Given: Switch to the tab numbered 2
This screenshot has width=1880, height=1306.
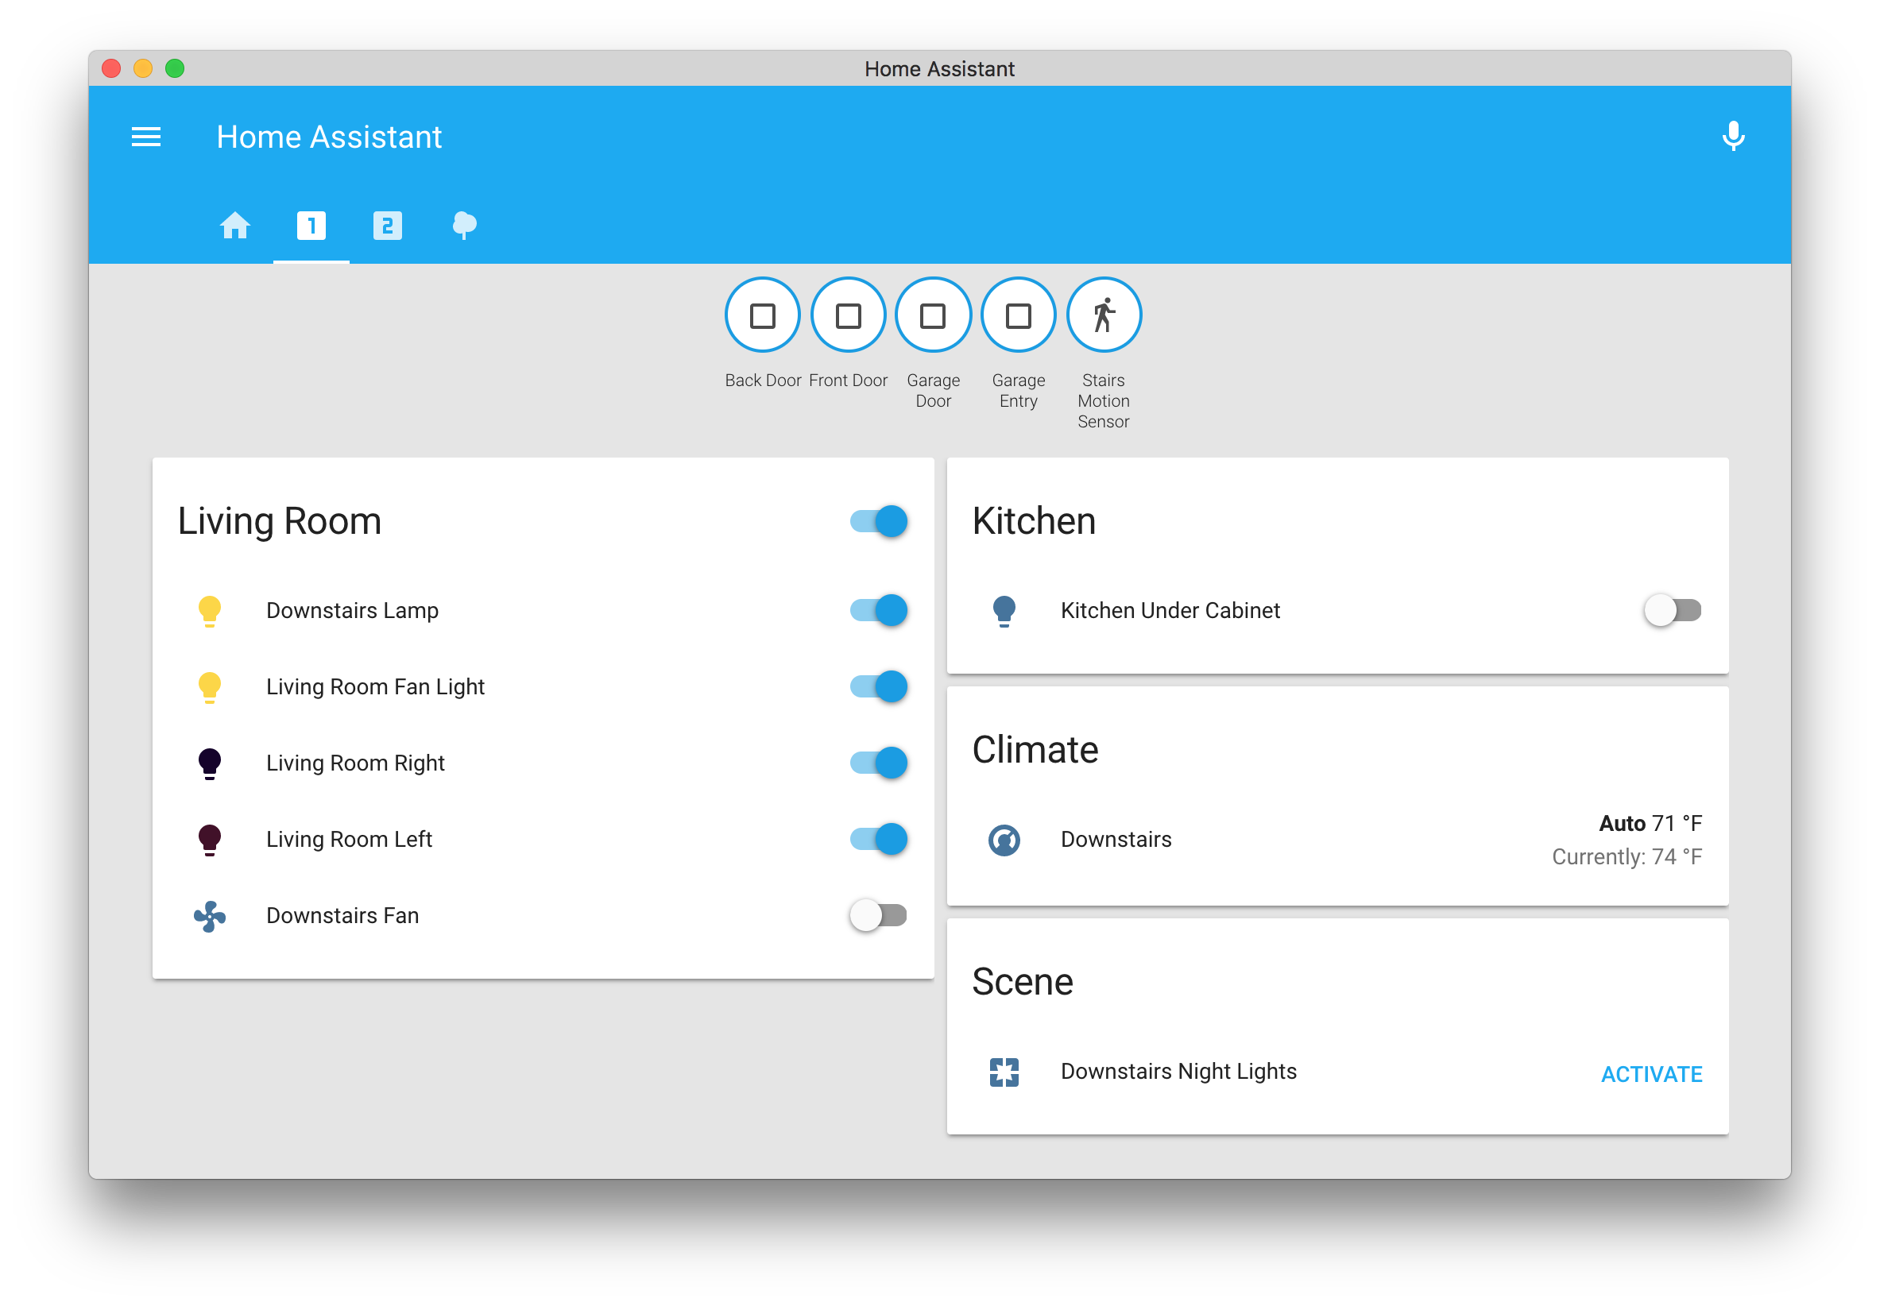Looking at the screenshot, I should (x=387, y=225).
